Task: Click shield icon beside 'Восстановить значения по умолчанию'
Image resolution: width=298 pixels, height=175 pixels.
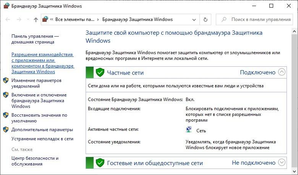Action: click(6, 115)
